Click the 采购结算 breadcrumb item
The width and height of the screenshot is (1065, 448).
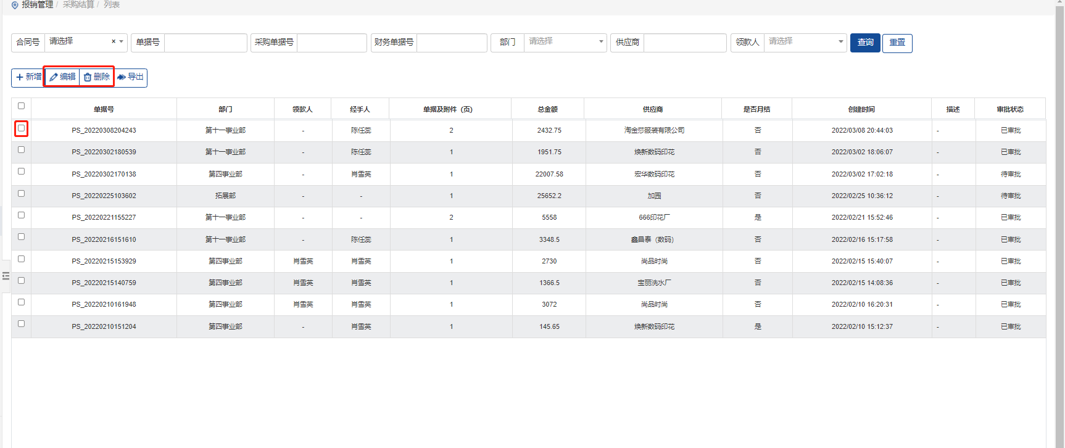pyautogui.click(x=78, y=5)
